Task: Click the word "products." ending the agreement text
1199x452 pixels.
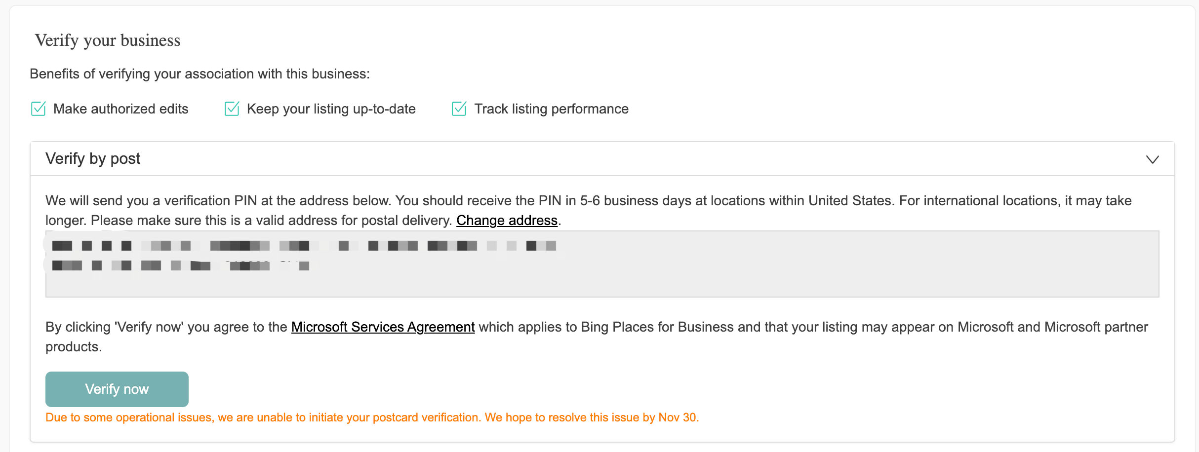Action: click(74, 347)
